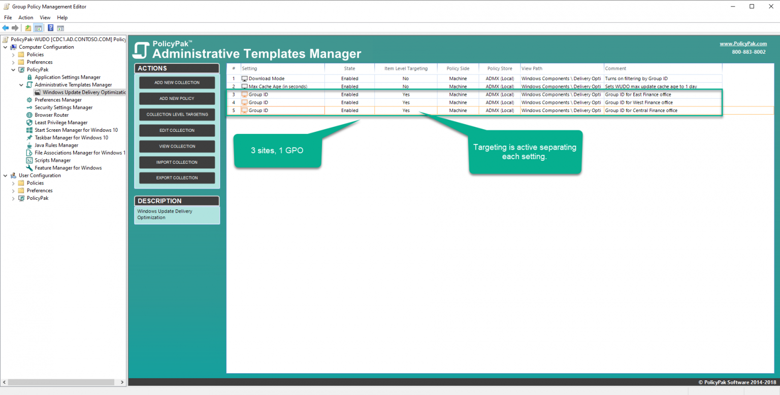The image size is (780, 395).
Task: Select Security Settings Manager key item
Action: [63, 107]
